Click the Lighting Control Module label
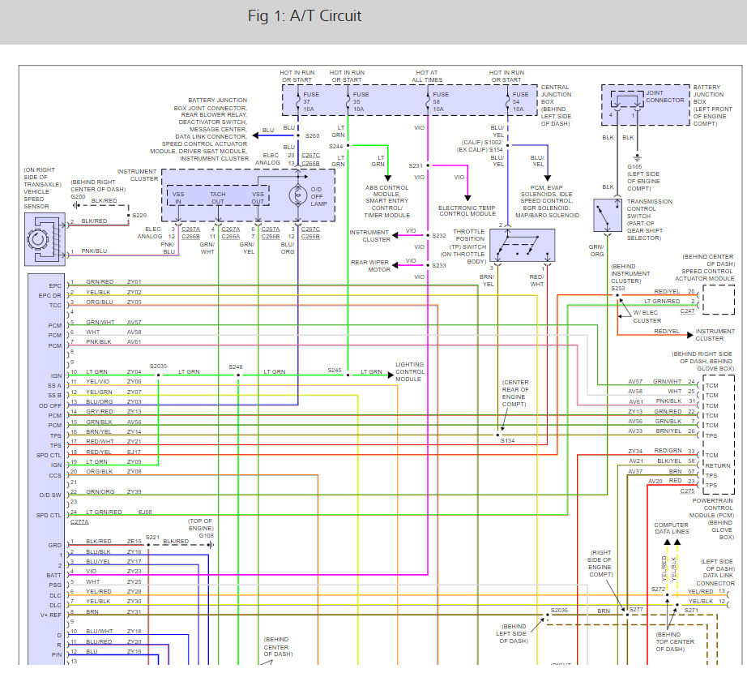 [410, 372]
